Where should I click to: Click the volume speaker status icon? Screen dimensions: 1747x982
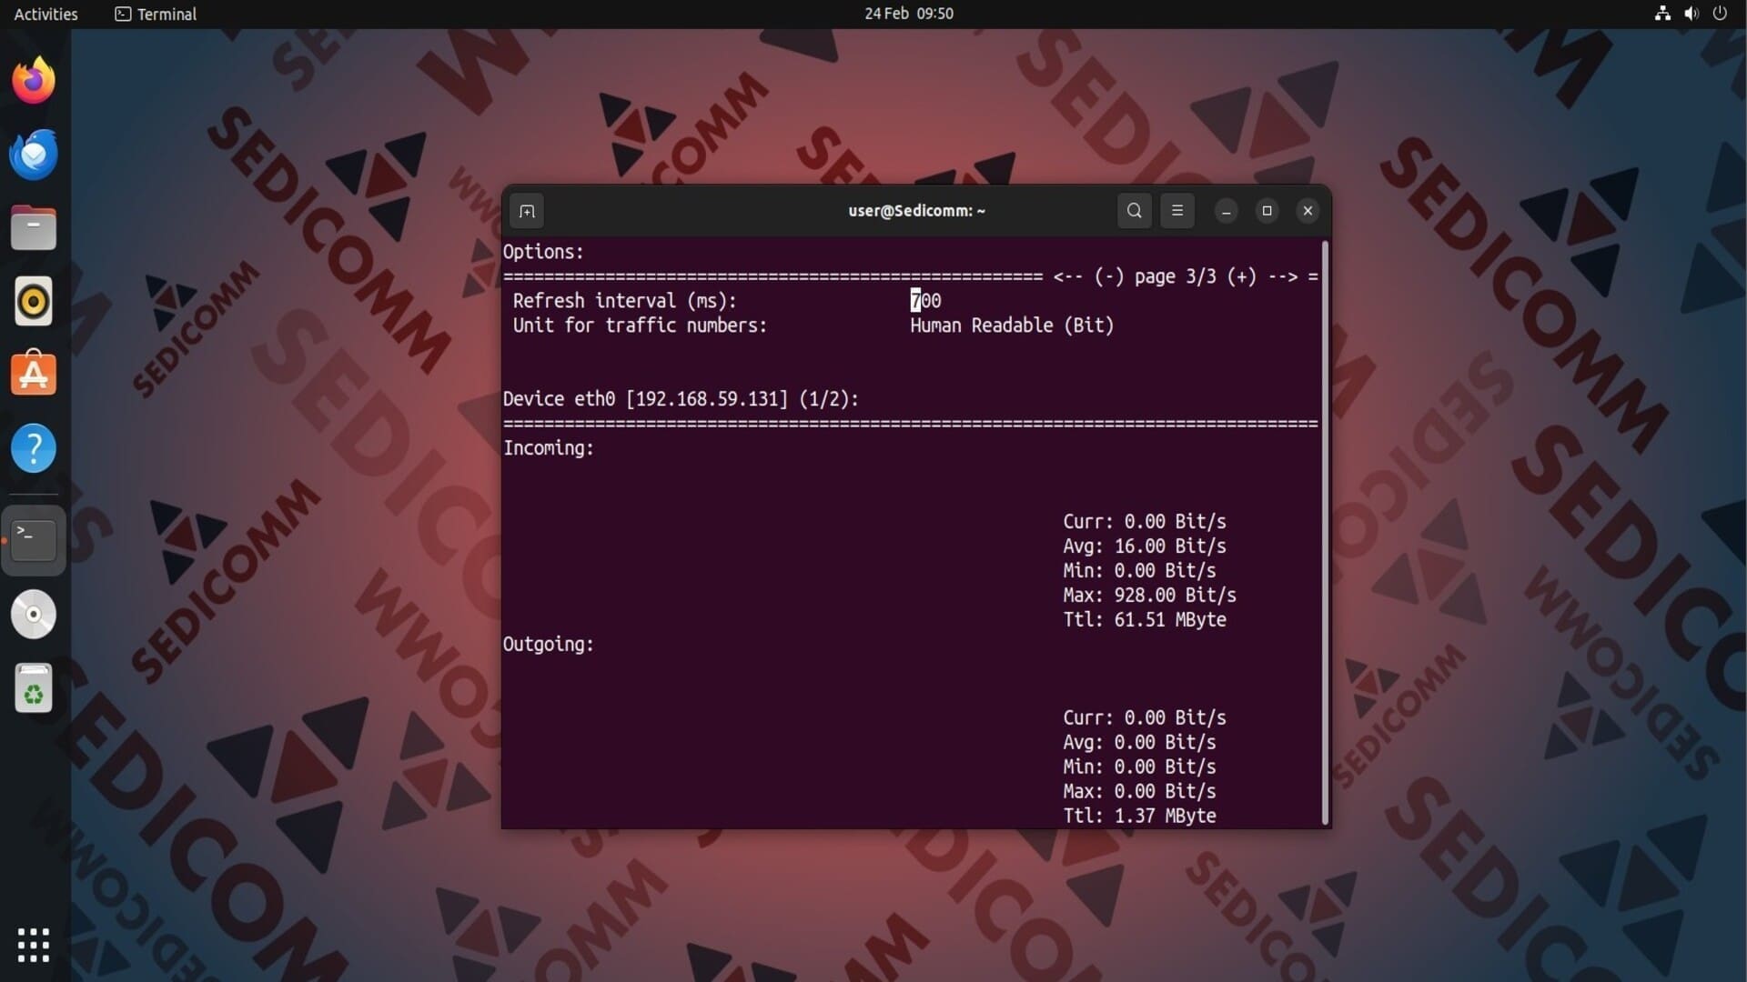(1691, 14)
